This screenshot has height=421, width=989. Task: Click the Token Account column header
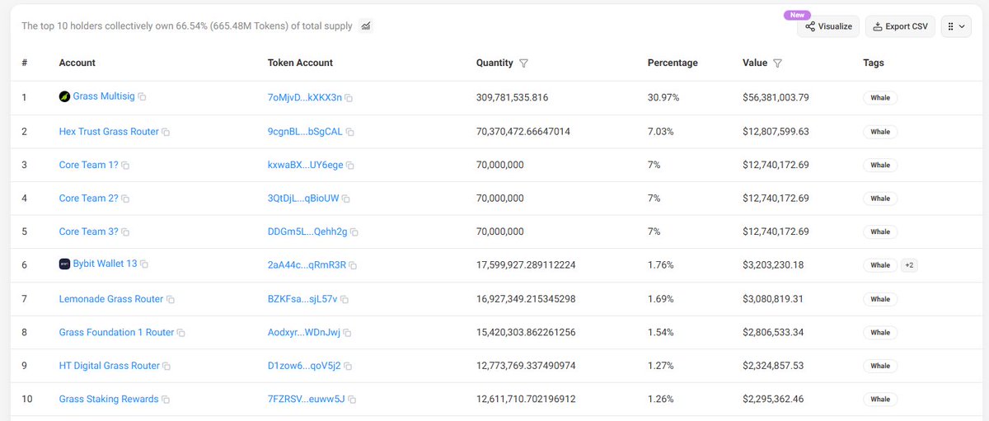point(300,63)
